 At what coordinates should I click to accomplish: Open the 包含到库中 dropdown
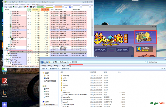tap(54, 69)
